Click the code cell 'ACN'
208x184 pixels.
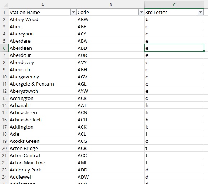point(111,112)
